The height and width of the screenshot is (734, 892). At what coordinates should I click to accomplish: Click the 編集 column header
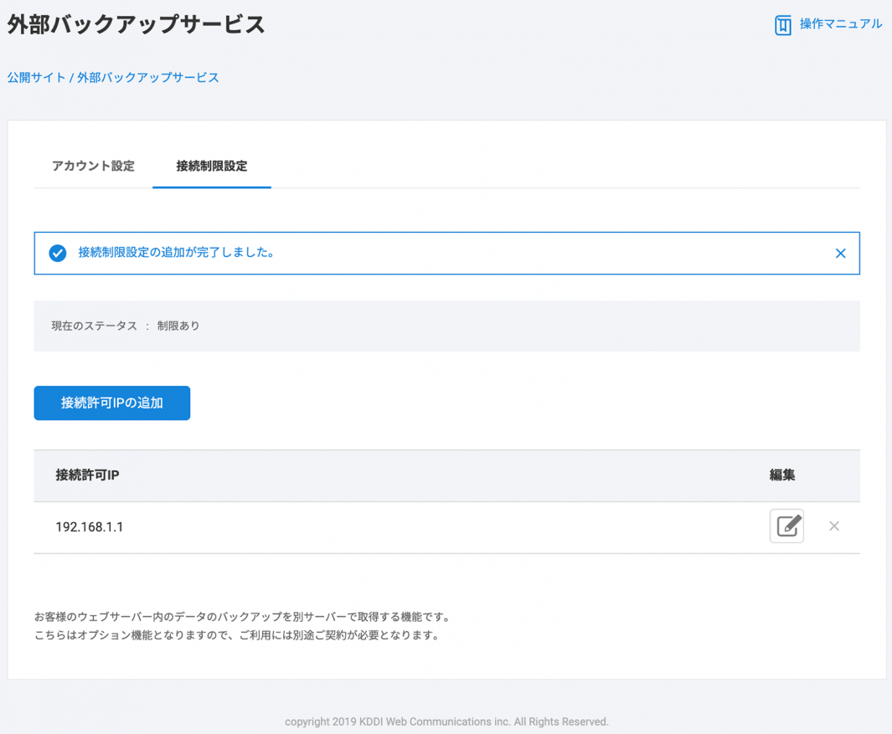[781, 475]
